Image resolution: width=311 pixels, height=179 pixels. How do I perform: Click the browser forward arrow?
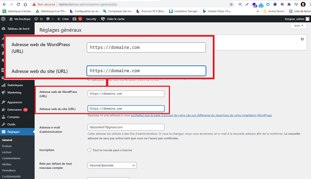coord(11,4)
